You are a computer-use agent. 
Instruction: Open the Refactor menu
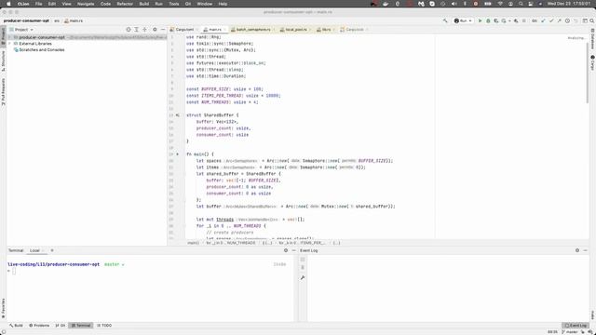(125, 4)
